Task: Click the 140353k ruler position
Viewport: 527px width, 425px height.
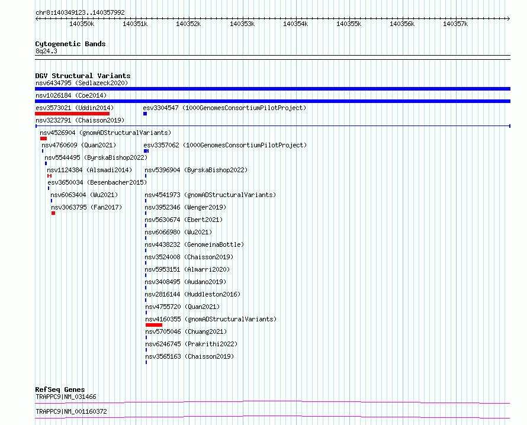Action: click(242, 24)
